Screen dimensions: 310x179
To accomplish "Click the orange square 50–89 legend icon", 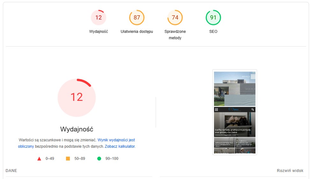I will click(68, 159).
